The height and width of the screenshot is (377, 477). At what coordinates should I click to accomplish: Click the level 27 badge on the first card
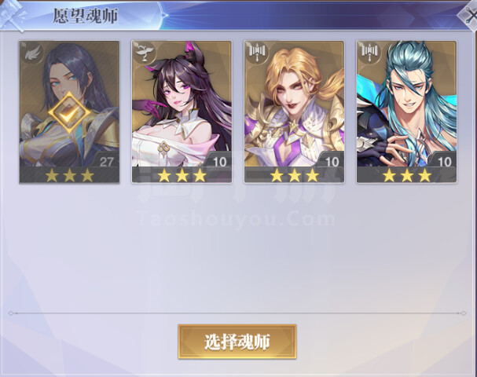pyautogui.click(x=106, y=160)
